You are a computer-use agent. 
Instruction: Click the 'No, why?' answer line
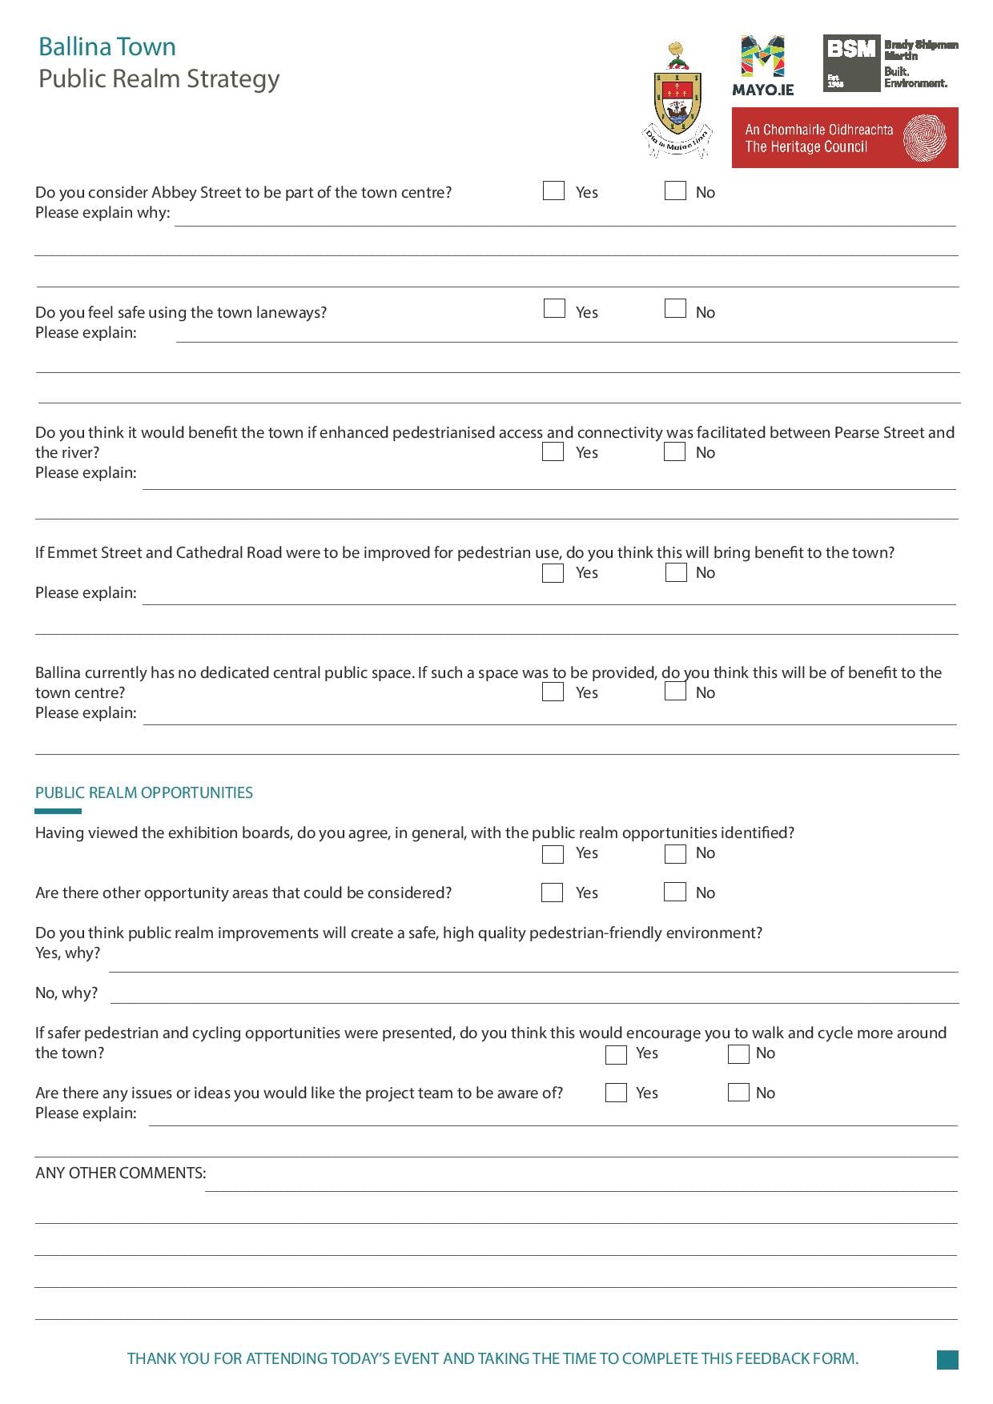point(535,993)
